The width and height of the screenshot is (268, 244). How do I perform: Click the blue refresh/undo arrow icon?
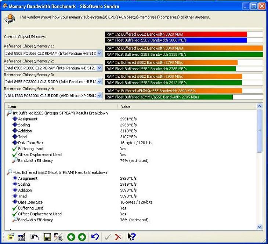tap(95, 237)
